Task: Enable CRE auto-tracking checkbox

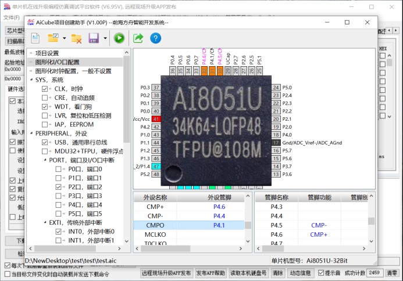Action: tap(45, 98)
